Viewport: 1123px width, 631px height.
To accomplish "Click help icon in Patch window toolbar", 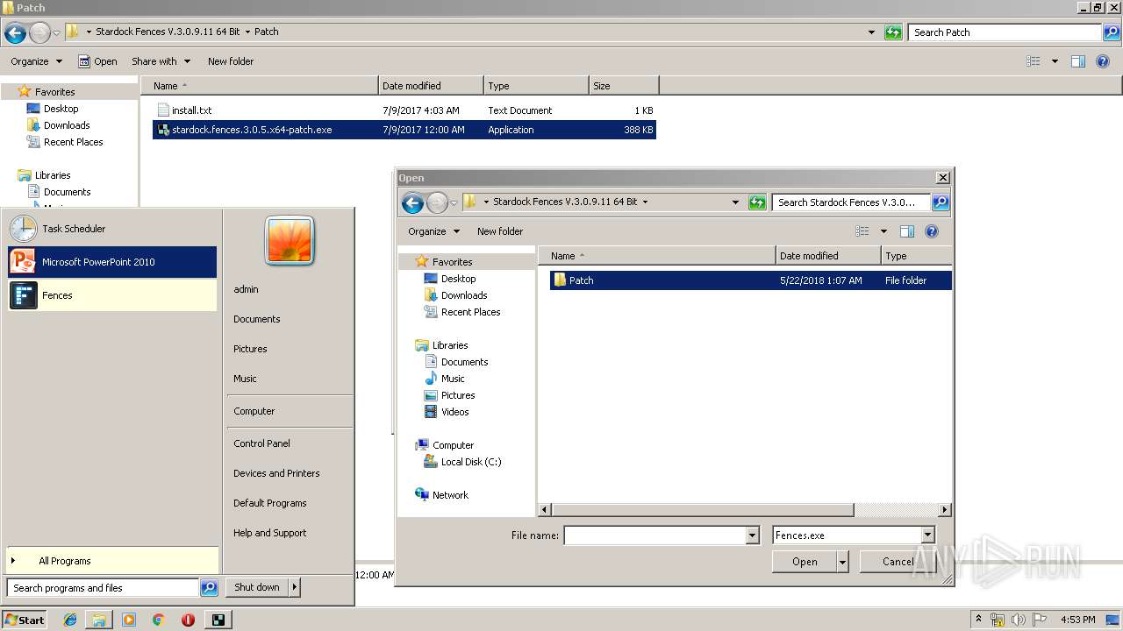I will [x=1103, y=61].
